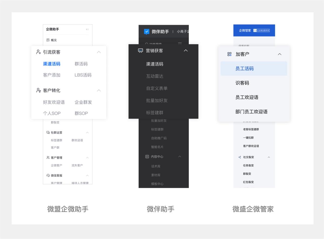Click the 概况 overview icon
This screenshot has height=239, width=324.
(x=48, y=40)
